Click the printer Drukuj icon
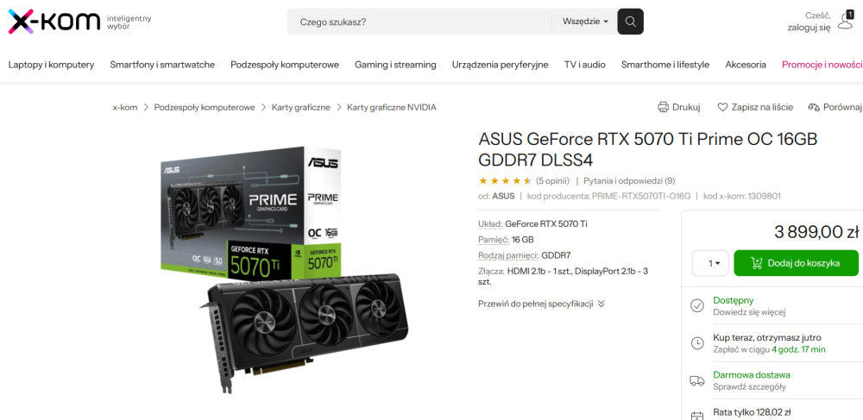The height and width of the screenshot is (420, 863). pyautogui.click(x=663, y=107)
